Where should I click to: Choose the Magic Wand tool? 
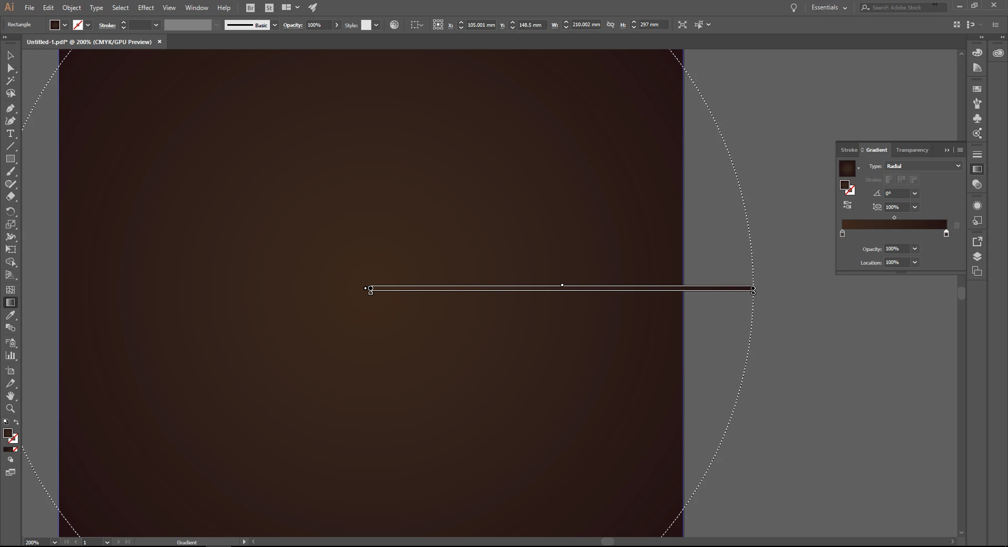pyautogui.click(x=10, y=81)
